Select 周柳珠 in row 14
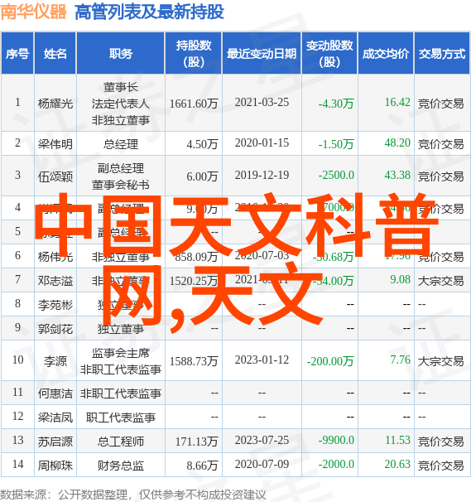This screenshot has width=471, height=502. (55, 466)
